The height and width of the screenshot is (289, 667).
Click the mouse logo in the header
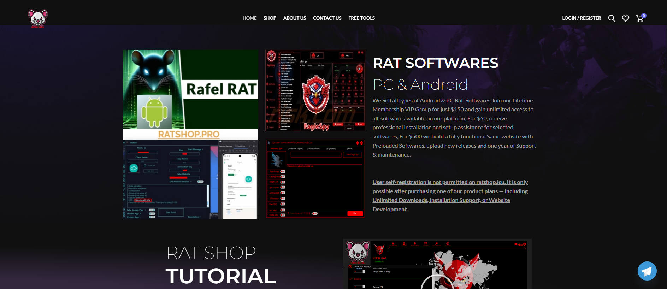(x=38, y=18)
